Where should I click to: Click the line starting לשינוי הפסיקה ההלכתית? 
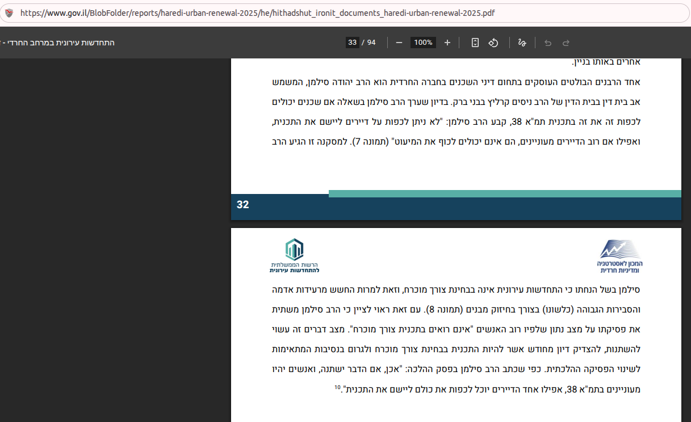457,369
